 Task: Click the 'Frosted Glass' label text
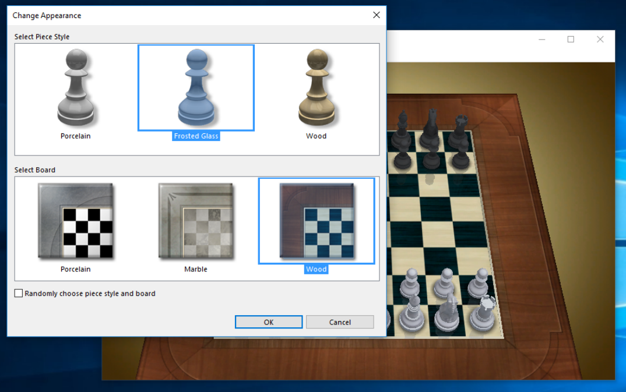pyautogui.click(x=196, y=136)
